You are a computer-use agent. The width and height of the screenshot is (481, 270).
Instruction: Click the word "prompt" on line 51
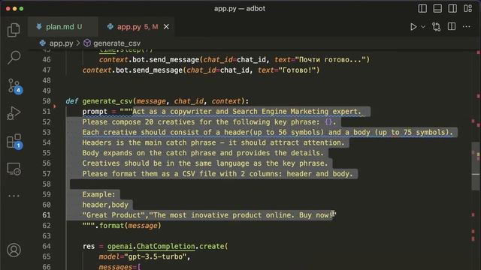point(95,112)
